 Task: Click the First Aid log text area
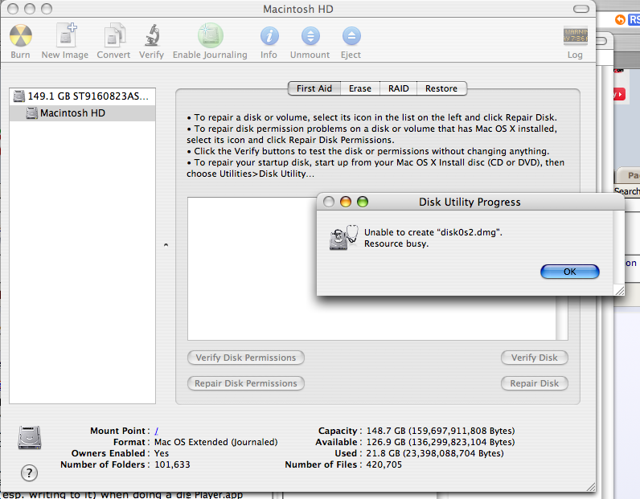tap(371, 268)
